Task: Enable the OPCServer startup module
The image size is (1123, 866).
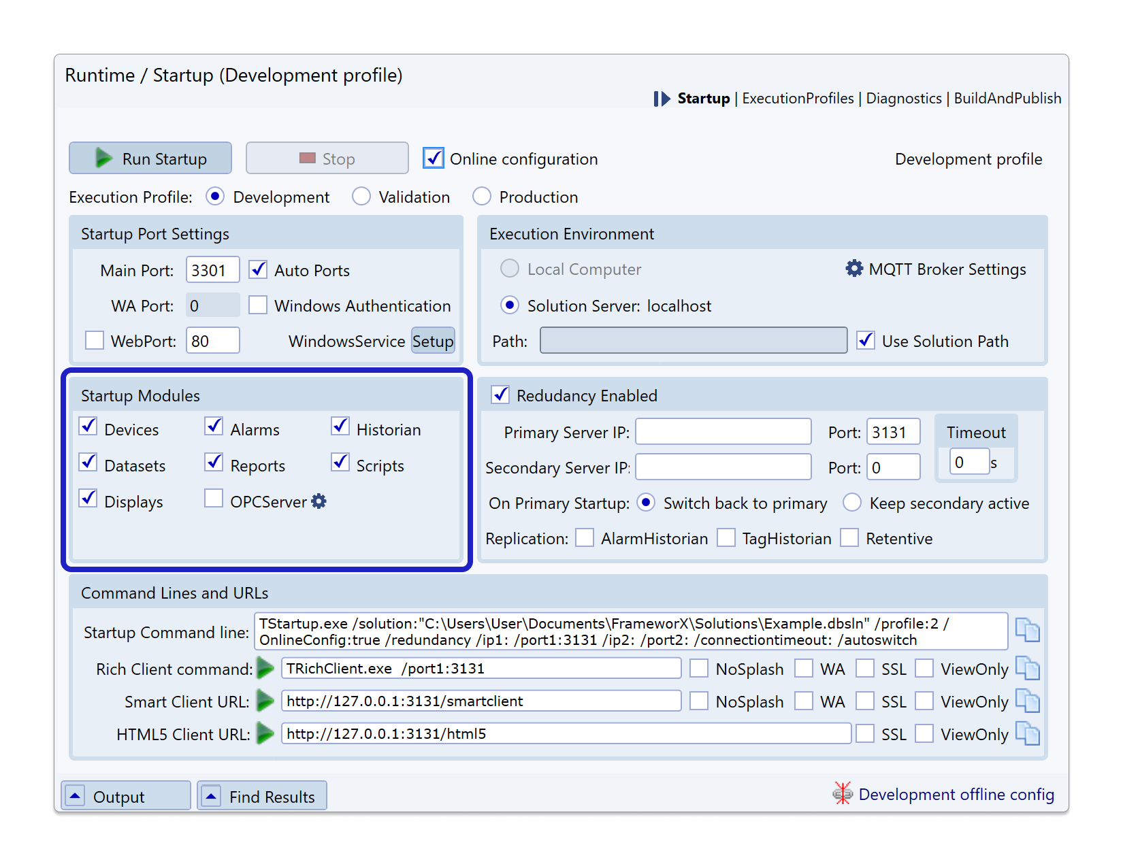Action: coord(214,499)
